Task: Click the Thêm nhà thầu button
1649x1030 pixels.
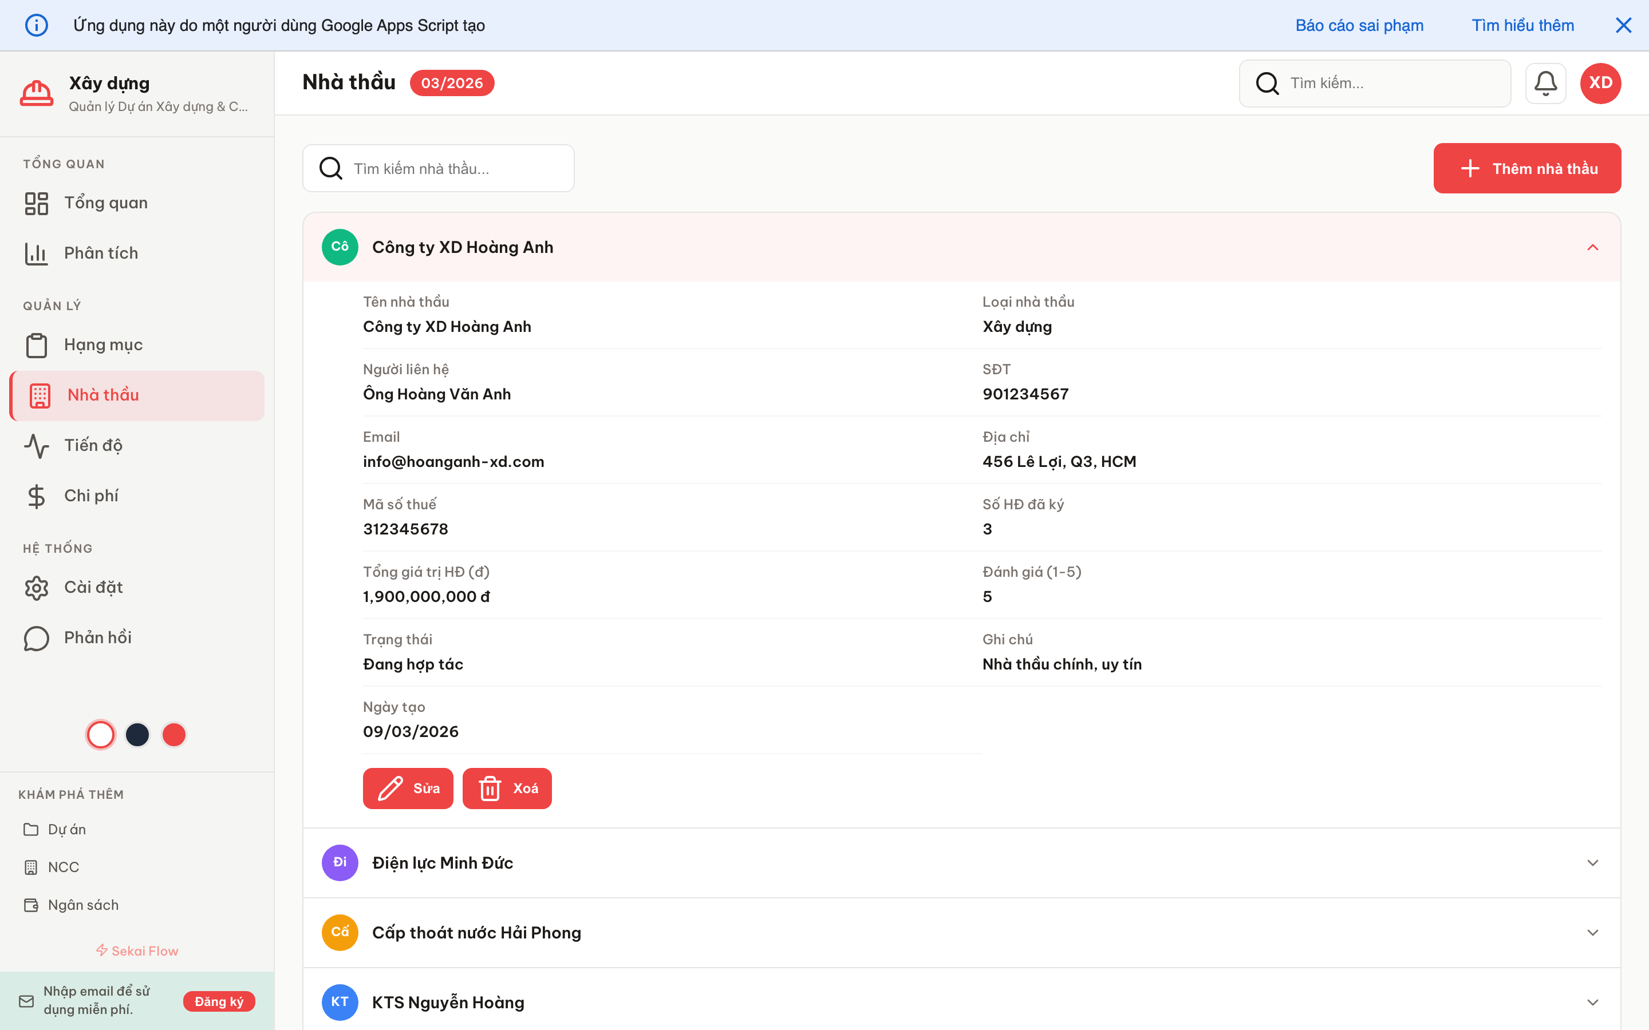Action: 1527,168
